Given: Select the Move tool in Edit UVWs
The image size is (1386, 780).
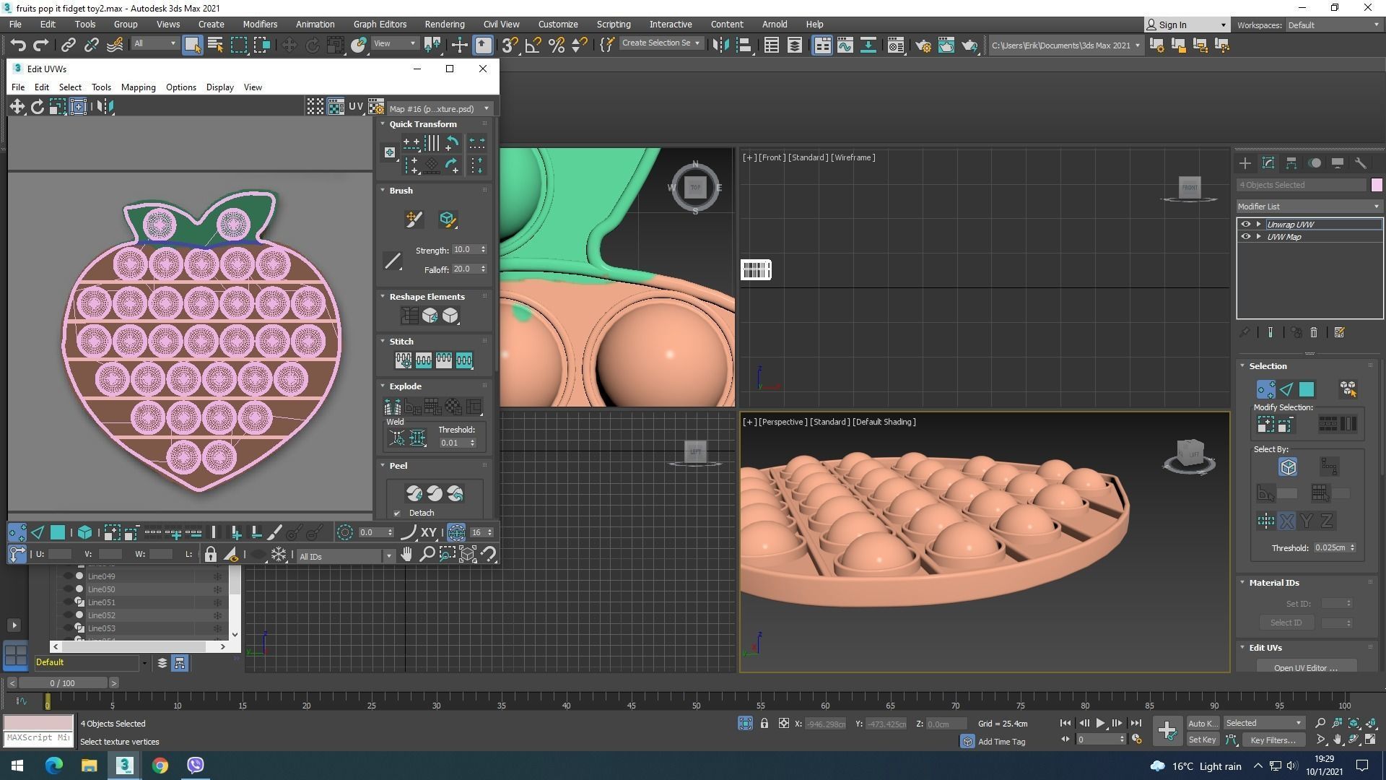Looking at the screenshot, I should click(x=17, y=107).
